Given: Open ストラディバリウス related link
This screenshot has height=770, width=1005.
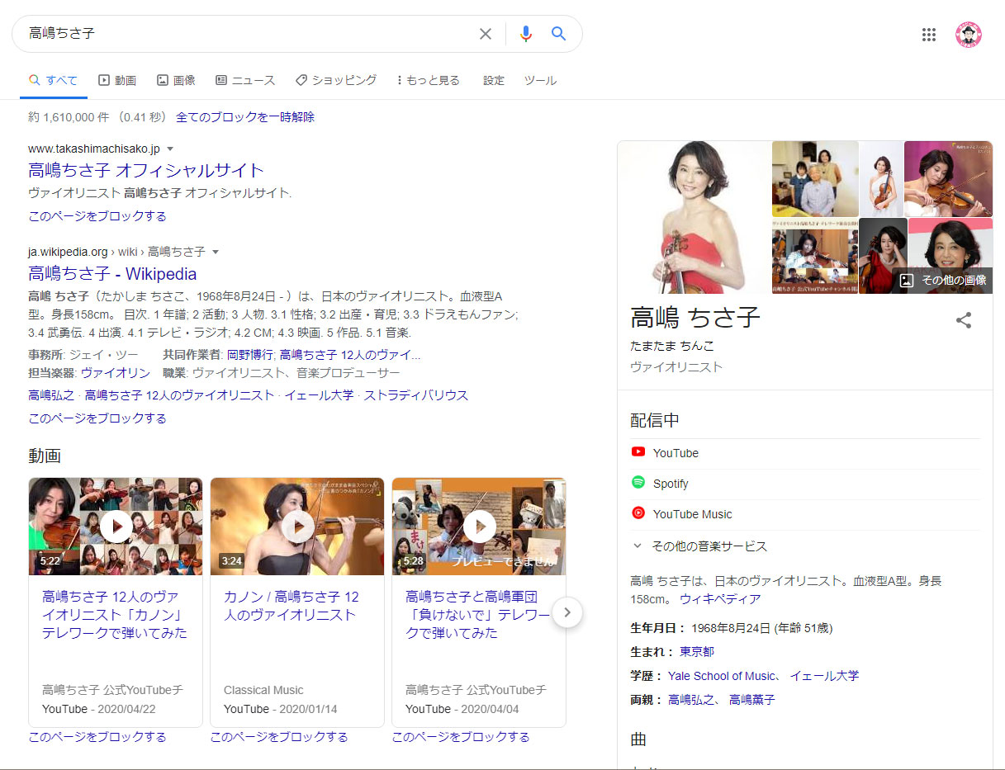Looking at the screenshot, I should pyautogui.click(x=416, y=395).
